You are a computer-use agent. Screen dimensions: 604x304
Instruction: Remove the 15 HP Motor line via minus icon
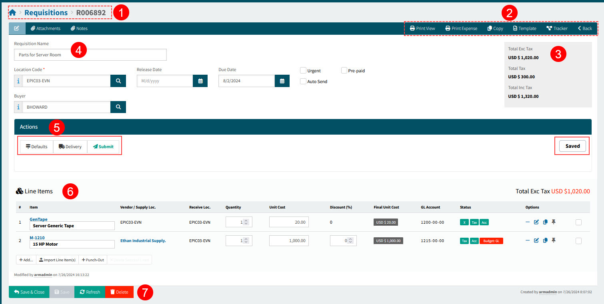pos(528,240)
